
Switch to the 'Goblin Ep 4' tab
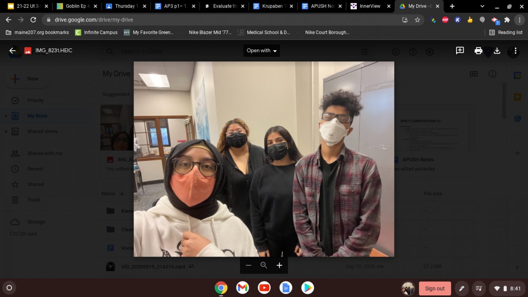click(77, 6)
